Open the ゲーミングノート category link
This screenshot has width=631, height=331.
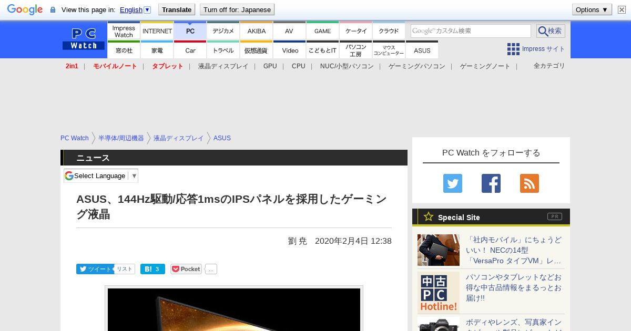point(485,66)
